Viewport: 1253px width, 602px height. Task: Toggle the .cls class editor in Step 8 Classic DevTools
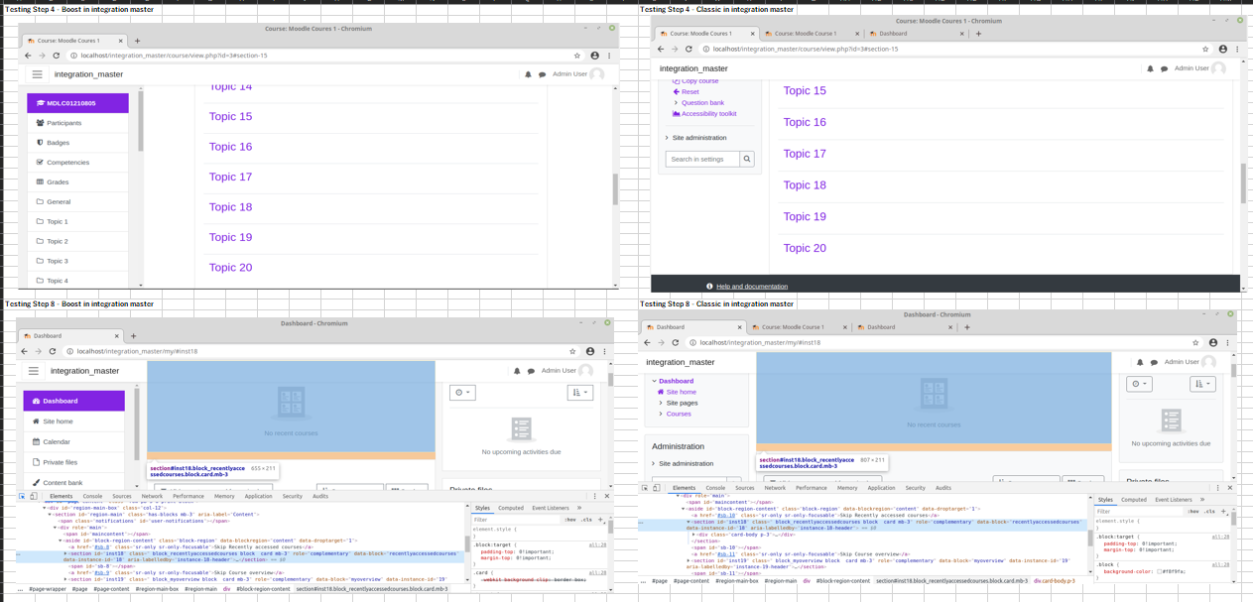pos(1210,512)
